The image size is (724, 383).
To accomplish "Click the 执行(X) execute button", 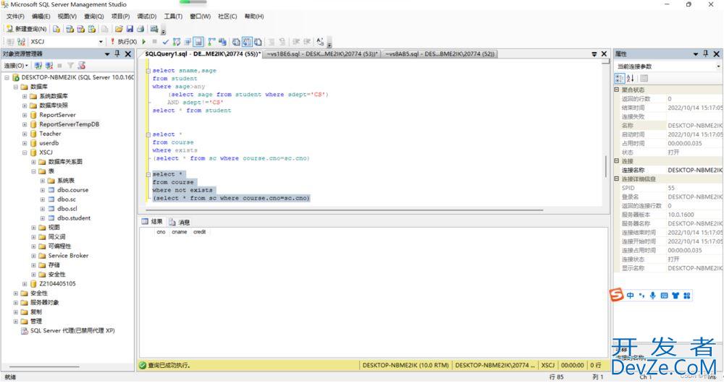I will pos(123,42).
